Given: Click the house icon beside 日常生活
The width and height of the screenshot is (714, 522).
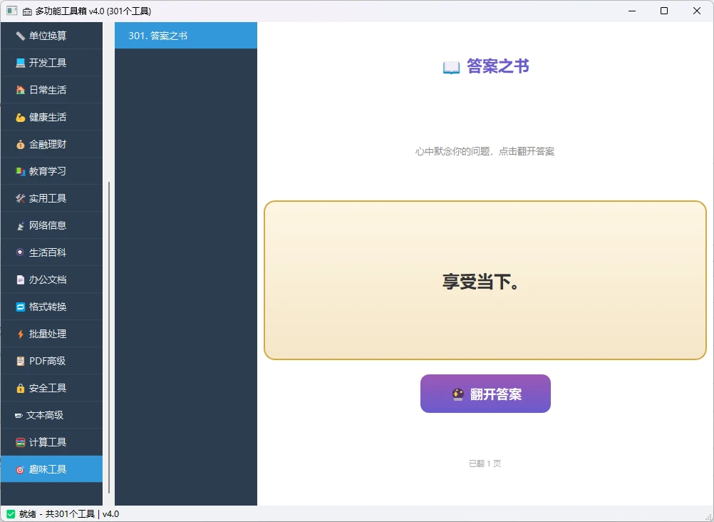Looking at the screenshot, I should point(20,90).
